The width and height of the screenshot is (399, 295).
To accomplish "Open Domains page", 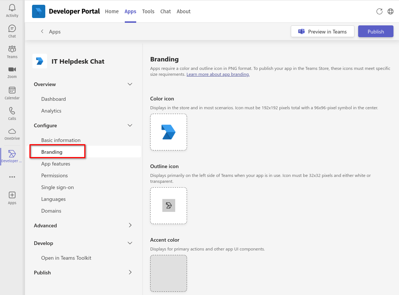I will coord(51,211).
